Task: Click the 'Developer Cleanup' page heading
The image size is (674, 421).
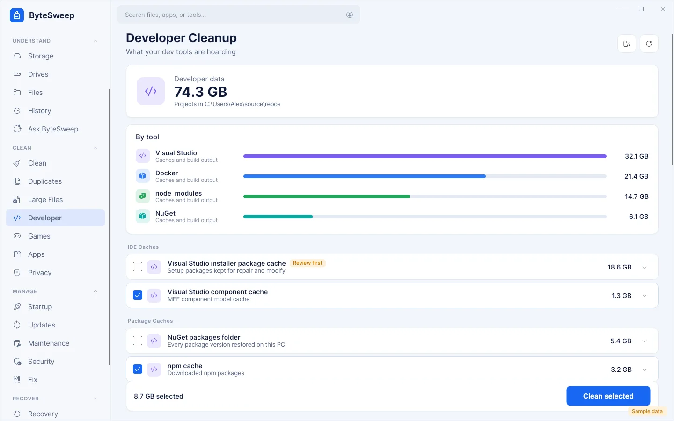Action: click(182, 38)
